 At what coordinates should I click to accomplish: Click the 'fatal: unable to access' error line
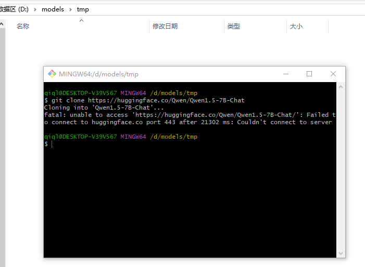tap(190, 115)
